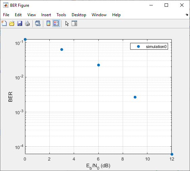Image resolution: width=190 pixels, height=171 pixels.
Task: Toggle the Insert Legend toolbar button
Action: pos(56,23)
